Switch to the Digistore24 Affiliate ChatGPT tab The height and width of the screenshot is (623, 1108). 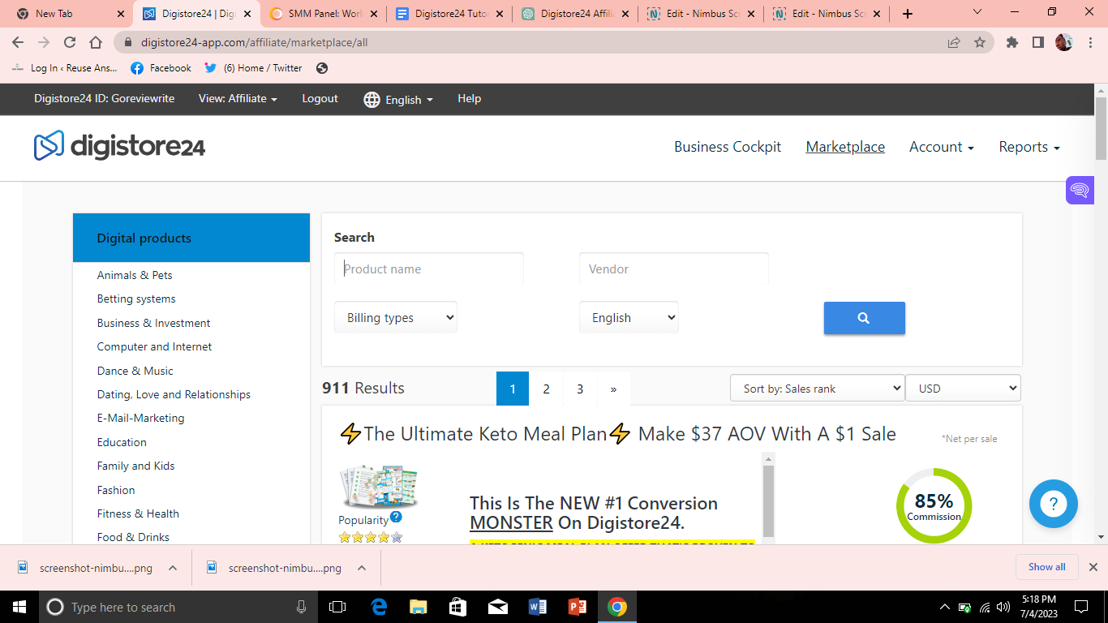[x=575, y=14]
